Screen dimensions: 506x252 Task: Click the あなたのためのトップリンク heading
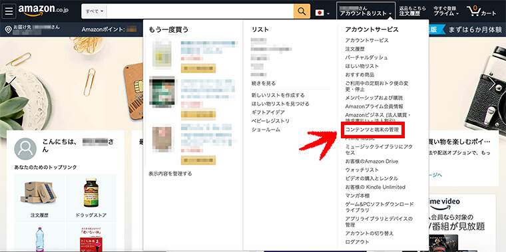tap(45, 168)
